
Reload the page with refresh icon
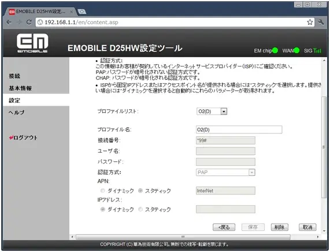point(29,22)
